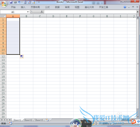Click the calculator icon in quick access toolbar
The height and width of the screenshot is (127, 140).
[25, 2]
